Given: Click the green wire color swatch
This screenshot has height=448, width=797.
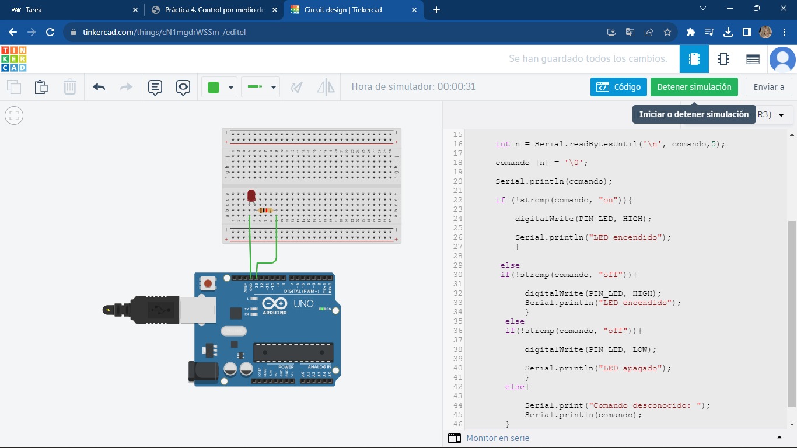Looking at the screenshot, I should 214,87.
